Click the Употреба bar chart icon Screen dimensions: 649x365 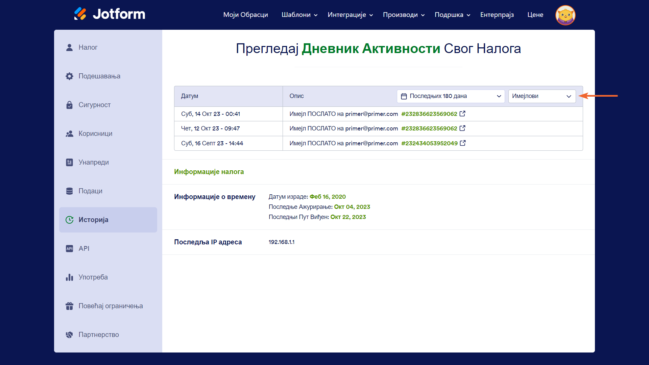[69, 277]
